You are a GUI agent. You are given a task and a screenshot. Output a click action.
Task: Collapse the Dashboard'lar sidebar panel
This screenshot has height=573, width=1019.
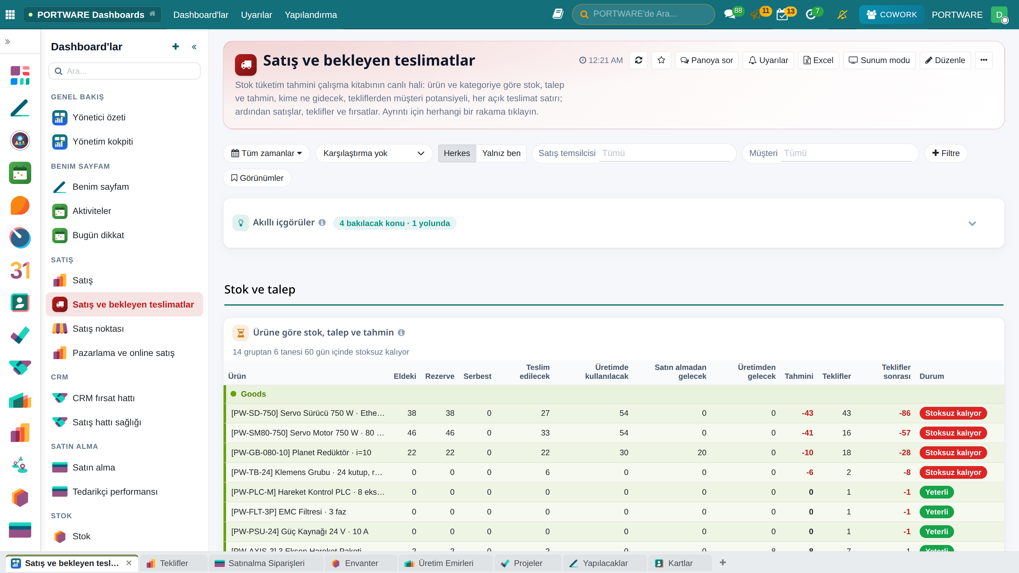pos(194,47)
